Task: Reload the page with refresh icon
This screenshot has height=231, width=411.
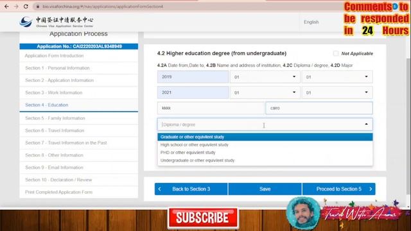Action: [x=26, y=6]
